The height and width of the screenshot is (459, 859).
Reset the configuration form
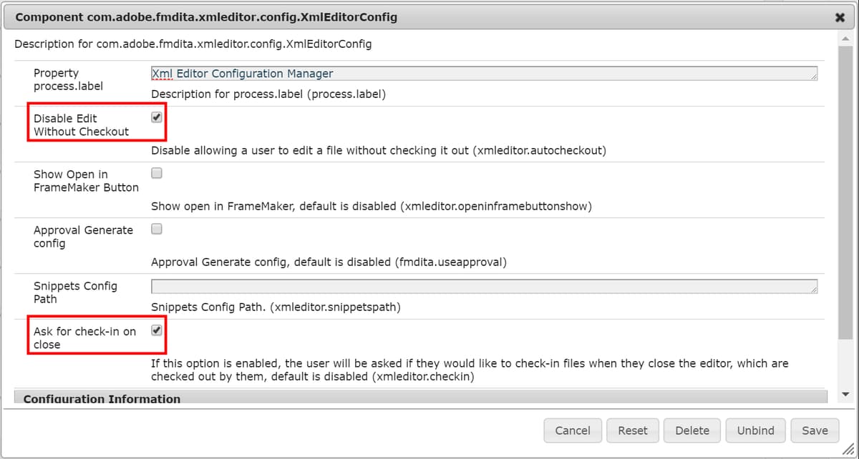click(633, 430)
